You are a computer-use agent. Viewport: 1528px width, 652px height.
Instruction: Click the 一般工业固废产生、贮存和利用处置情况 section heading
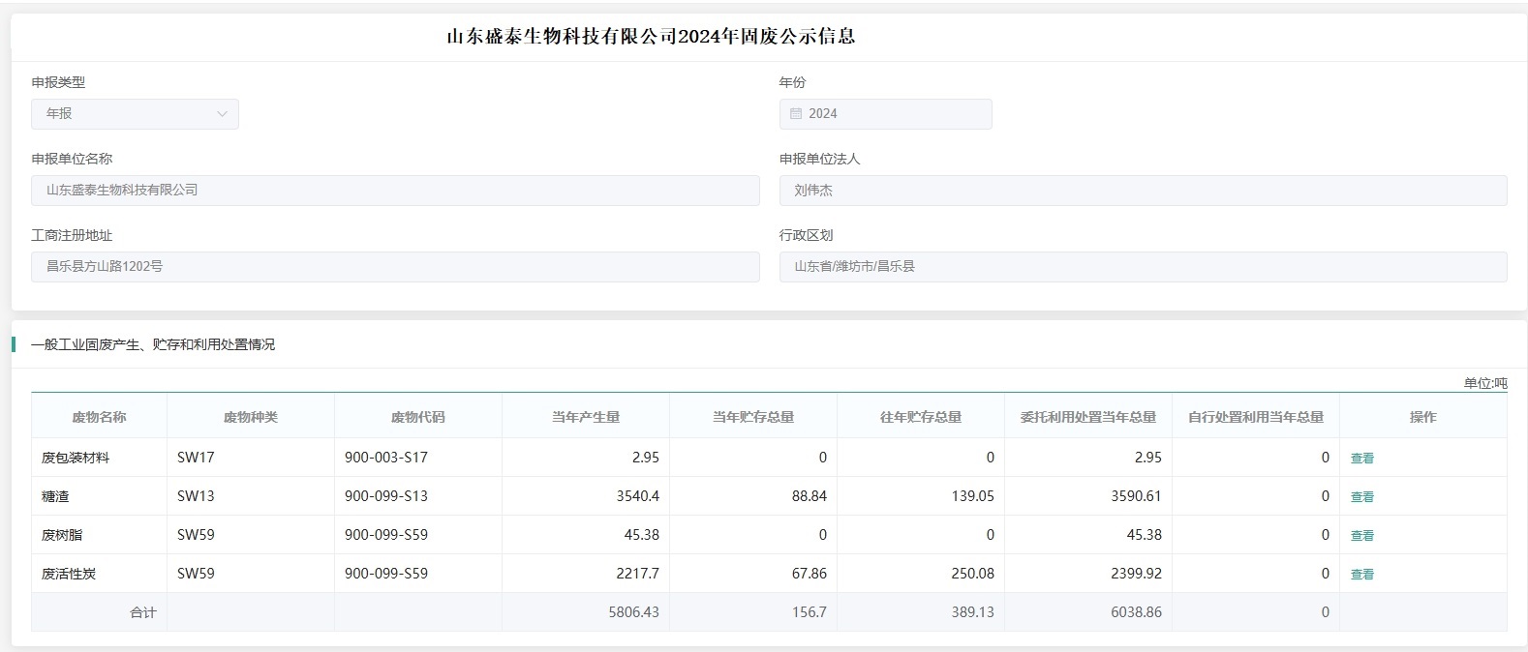tap(153, 344)
